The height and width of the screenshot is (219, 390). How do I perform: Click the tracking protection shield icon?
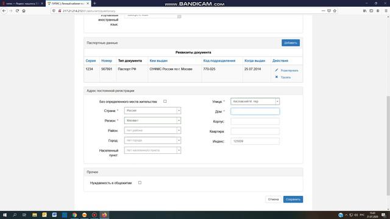click(54, 11)
